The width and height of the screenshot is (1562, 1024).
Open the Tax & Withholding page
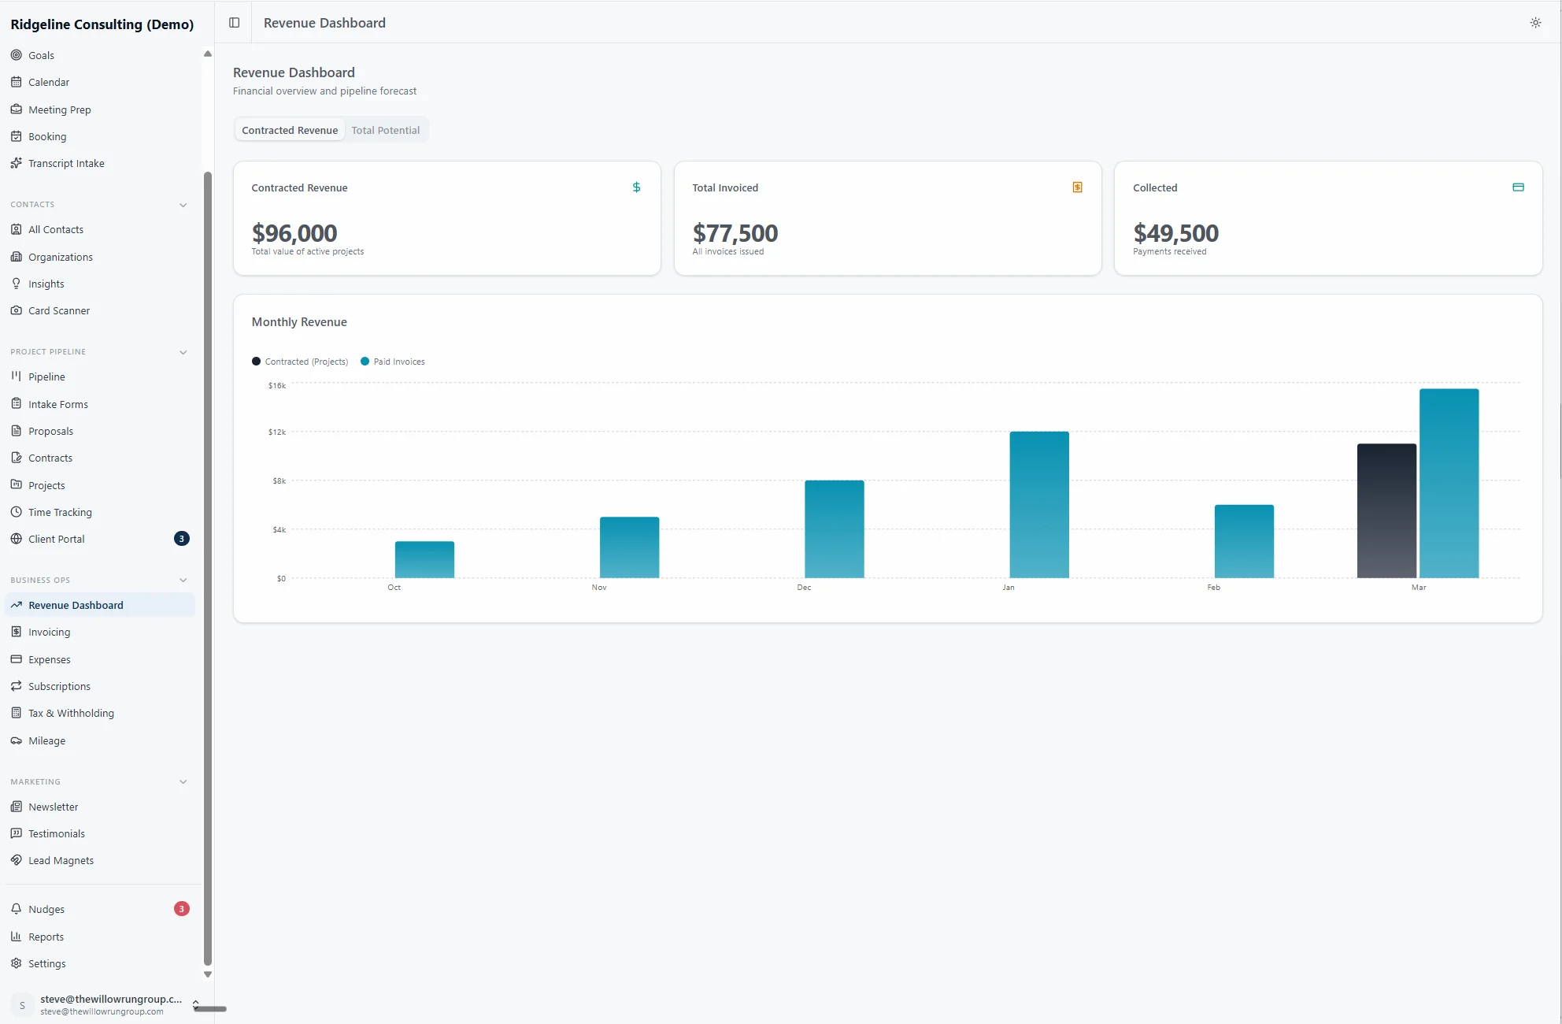71,713
